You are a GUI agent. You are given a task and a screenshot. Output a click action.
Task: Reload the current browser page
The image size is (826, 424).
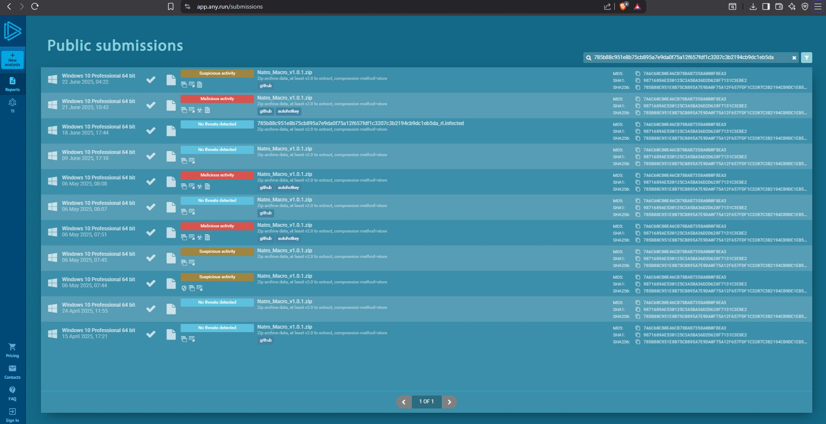35,6
